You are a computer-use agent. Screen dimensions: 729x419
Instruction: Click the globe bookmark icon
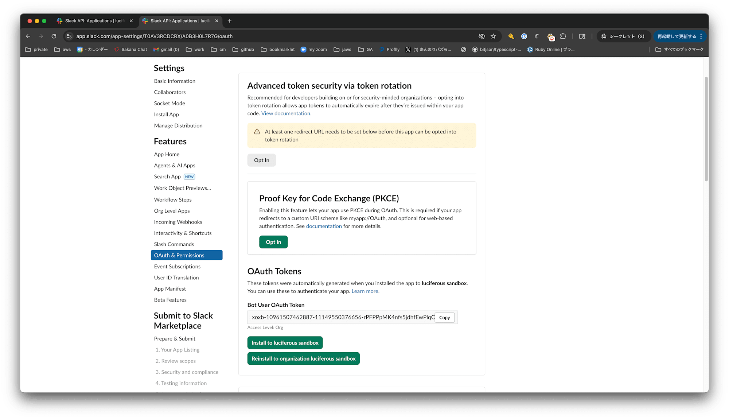tap(463, 50)
